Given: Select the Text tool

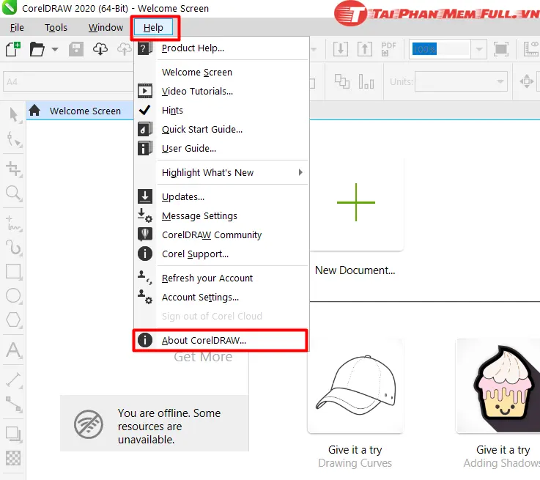Looking at the screenshot, I should coord(14,350).
